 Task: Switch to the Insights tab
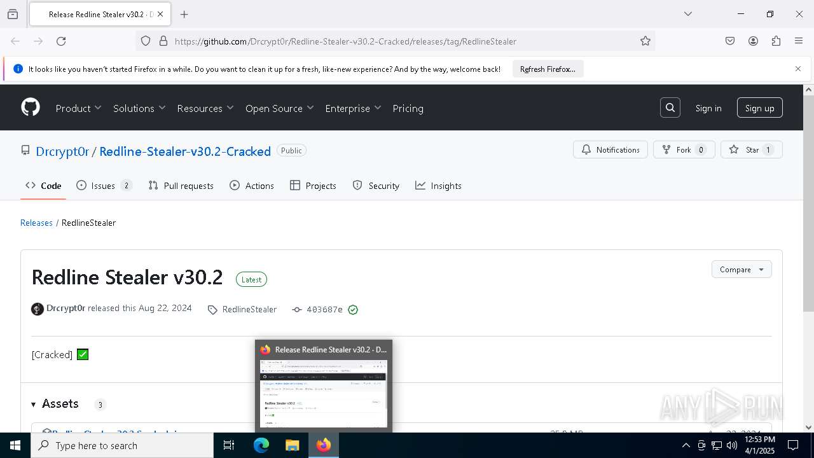tap(438, 186)
